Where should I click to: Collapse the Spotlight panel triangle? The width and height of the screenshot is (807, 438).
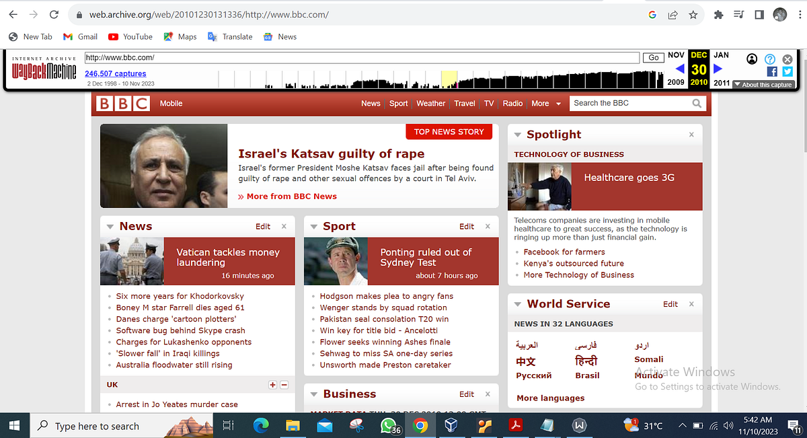pos(517,135)
